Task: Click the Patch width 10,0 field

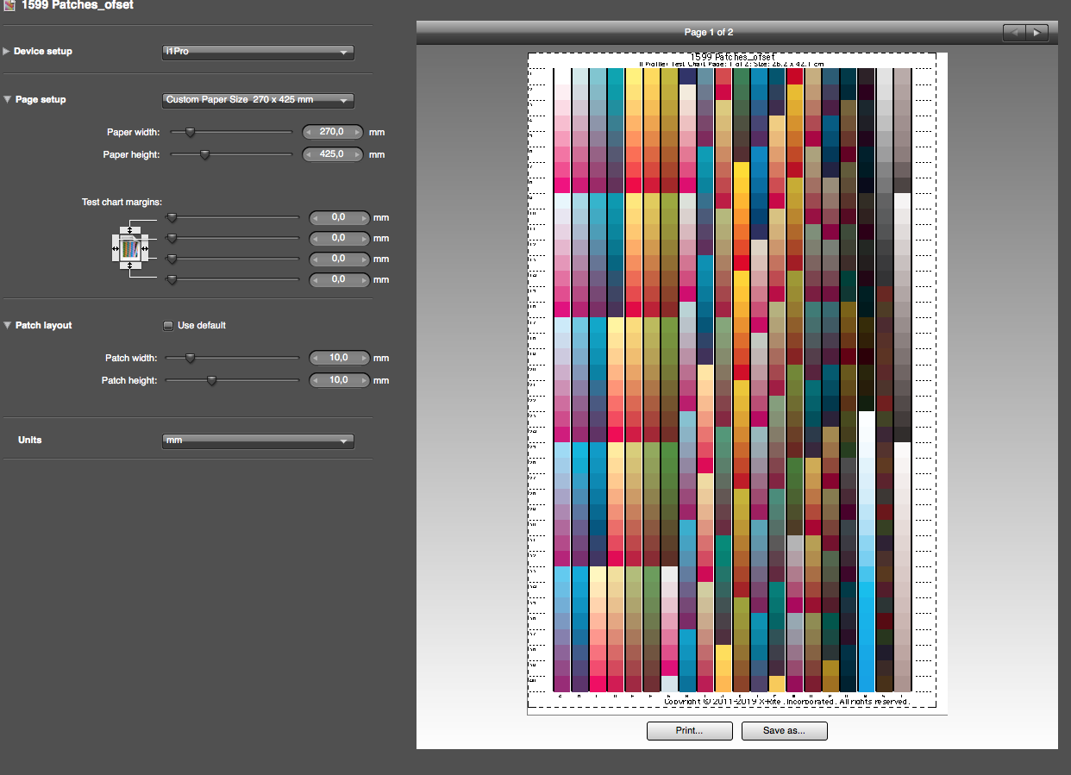Action: (x=340, y=358)
